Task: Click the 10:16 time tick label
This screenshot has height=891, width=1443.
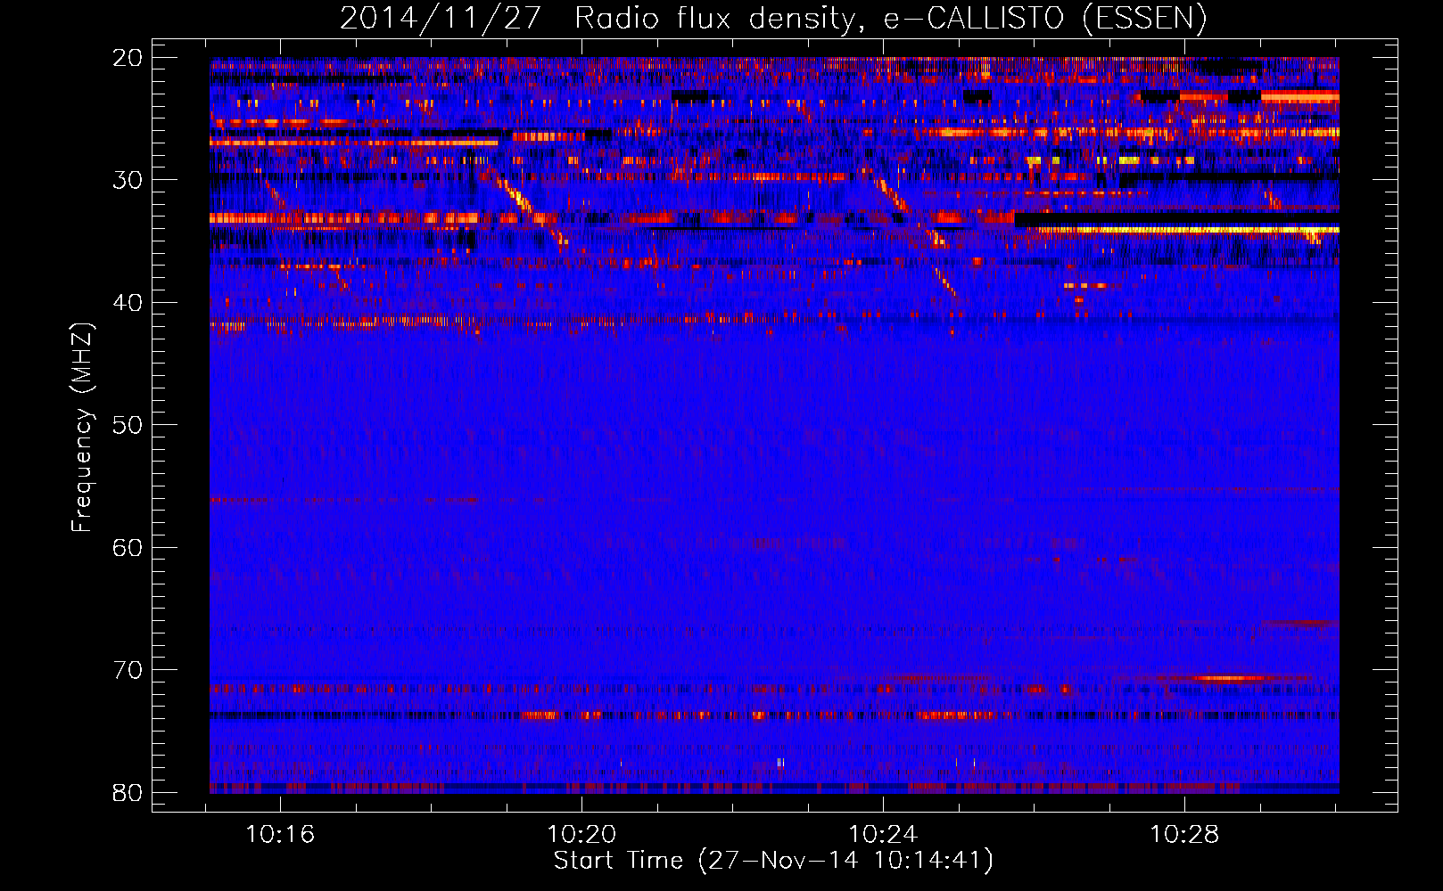Action: [x=281, y=835]
